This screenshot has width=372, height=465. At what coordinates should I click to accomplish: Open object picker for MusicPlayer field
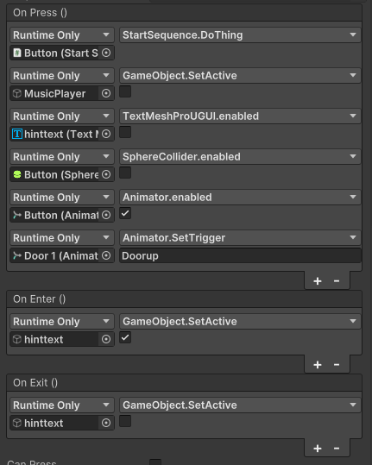tap(106, 93)
